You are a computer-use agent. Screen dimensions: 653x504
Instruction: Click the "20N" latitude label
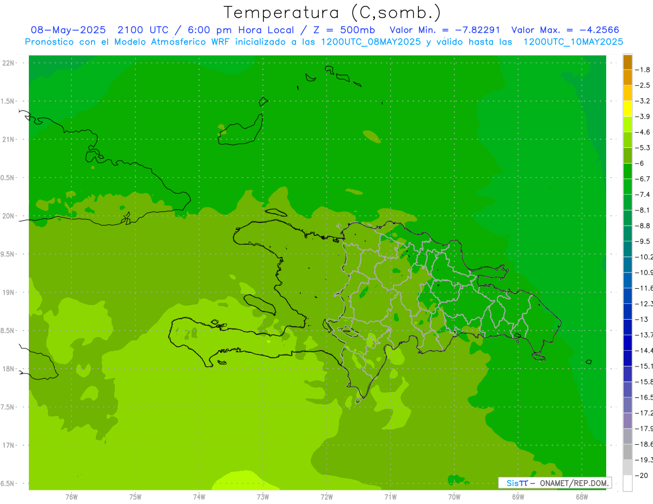(8, 216)
